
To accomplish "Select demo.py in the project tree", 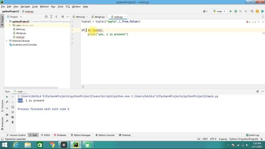I will coord(21,29).
